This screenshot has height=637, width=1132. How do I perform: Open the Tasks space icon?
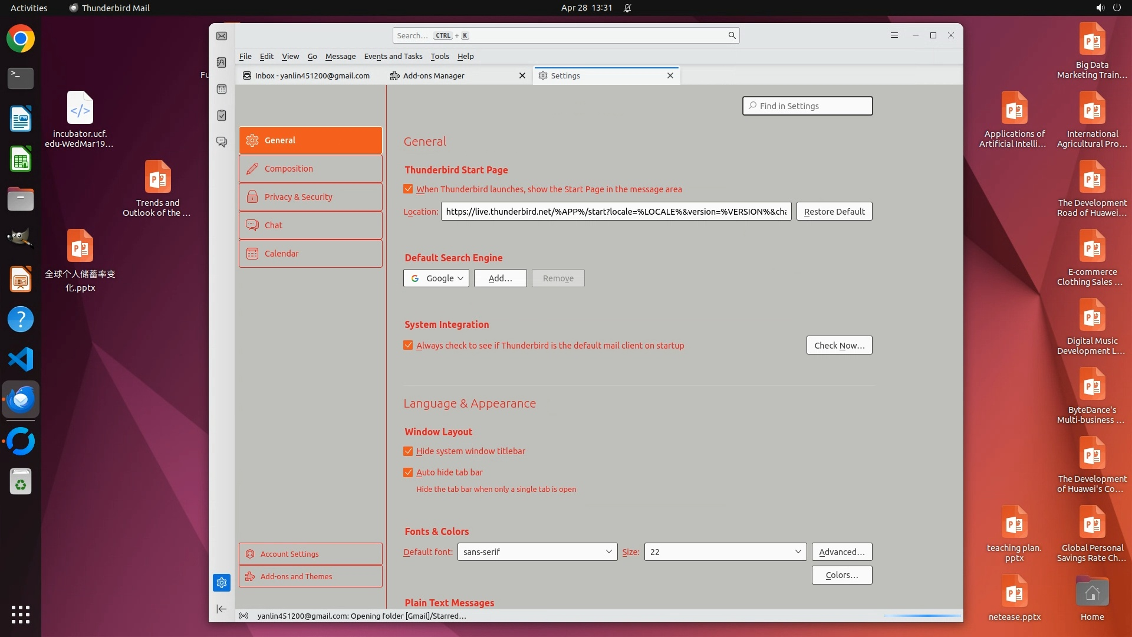(x=222, y=116)
